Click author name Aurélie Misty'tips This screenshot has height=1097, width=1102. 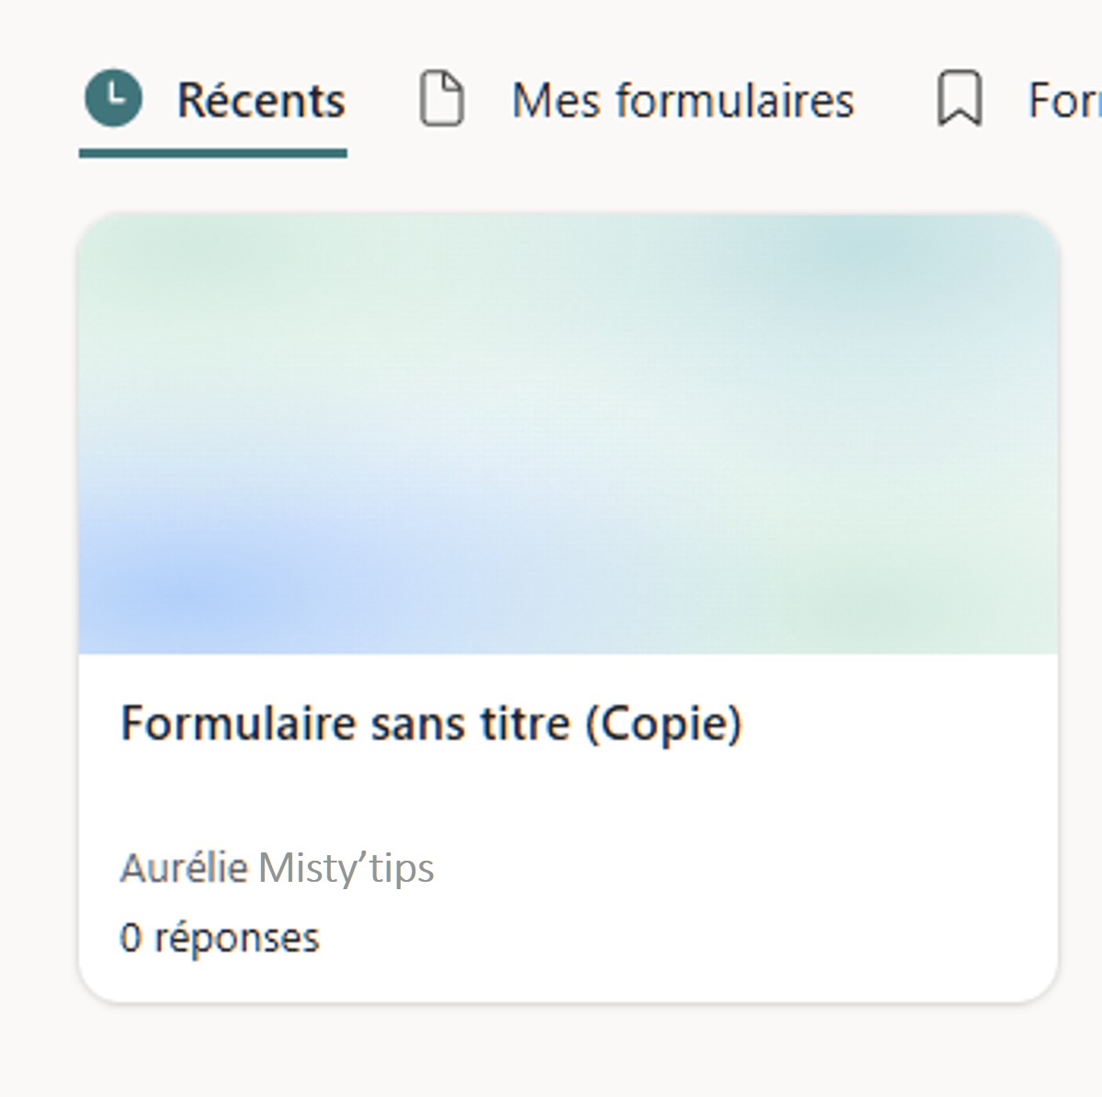tap(277, 867)
